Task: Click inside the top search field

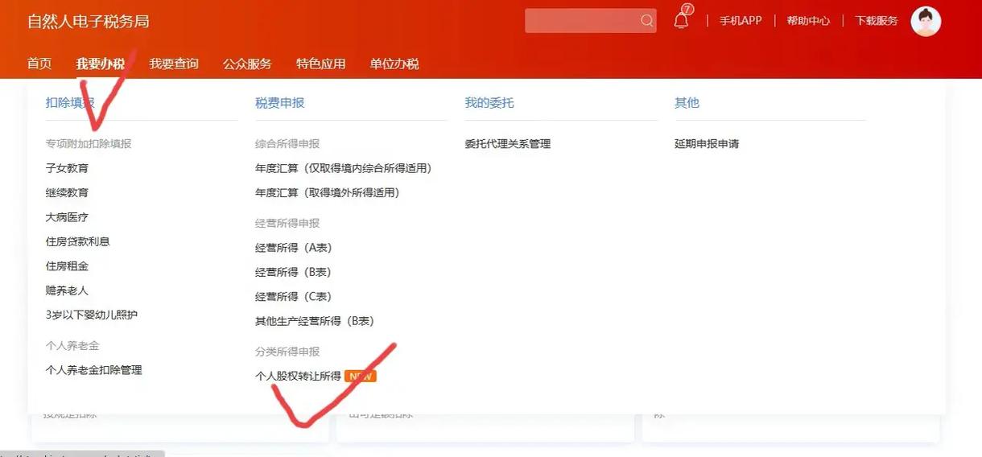Action: (x=590, y=21)
